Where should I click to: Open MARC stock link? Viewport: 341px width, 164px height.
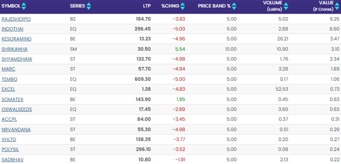(9, 69)
